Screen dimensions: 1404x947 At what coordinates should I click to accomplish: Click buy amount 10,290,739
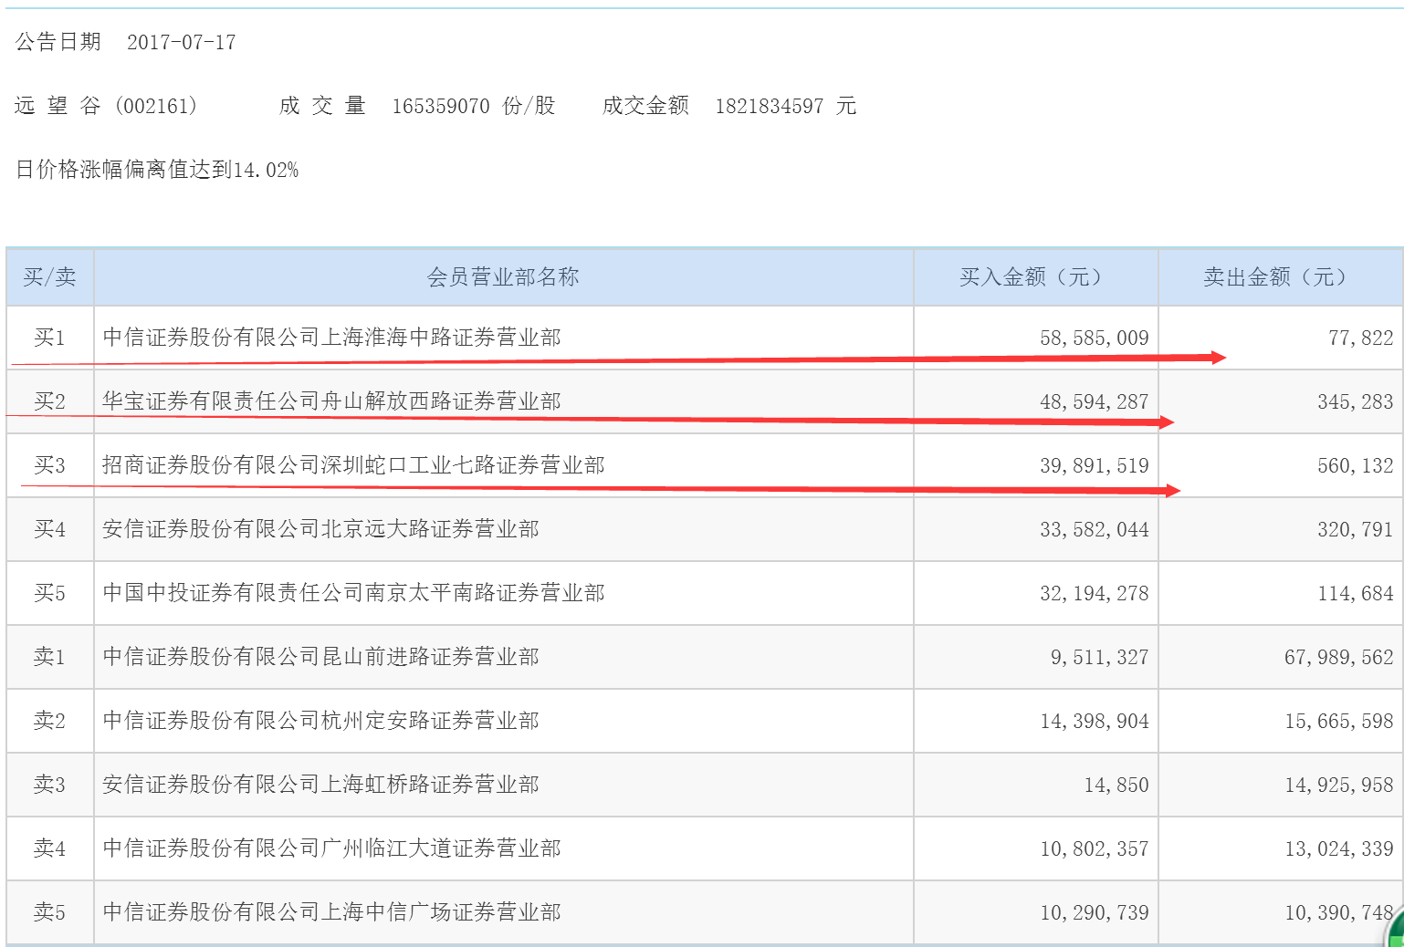point(1094,912)
